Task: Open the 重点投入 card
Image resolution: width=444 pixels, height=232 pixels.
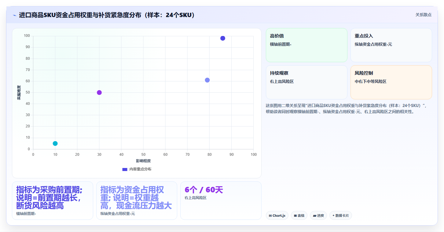Action: tap(391, 45)
